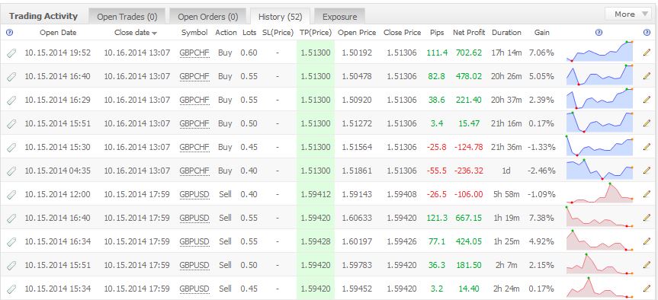Image resolution: width=658 pixels, height=300 pixels.
Task: Click the help icon above the sparkline charts
Action: click(599, 32)
